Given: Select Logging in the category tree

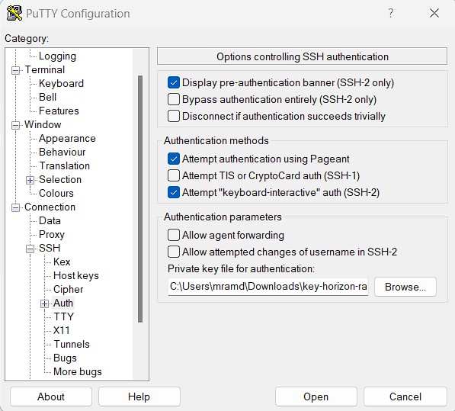Looking at the screenshot, I should (x=57, y=56).
